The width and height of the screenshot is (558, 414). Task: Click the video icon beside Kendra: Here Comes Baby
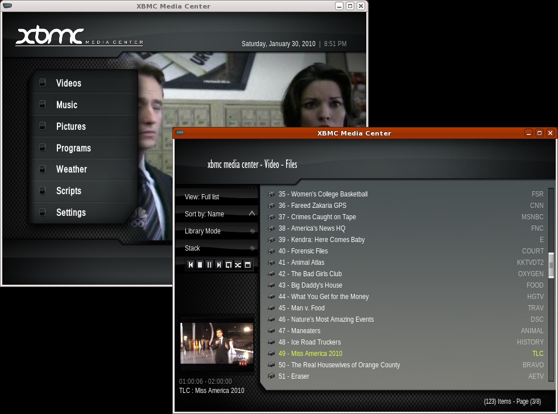tap(271, 240)
